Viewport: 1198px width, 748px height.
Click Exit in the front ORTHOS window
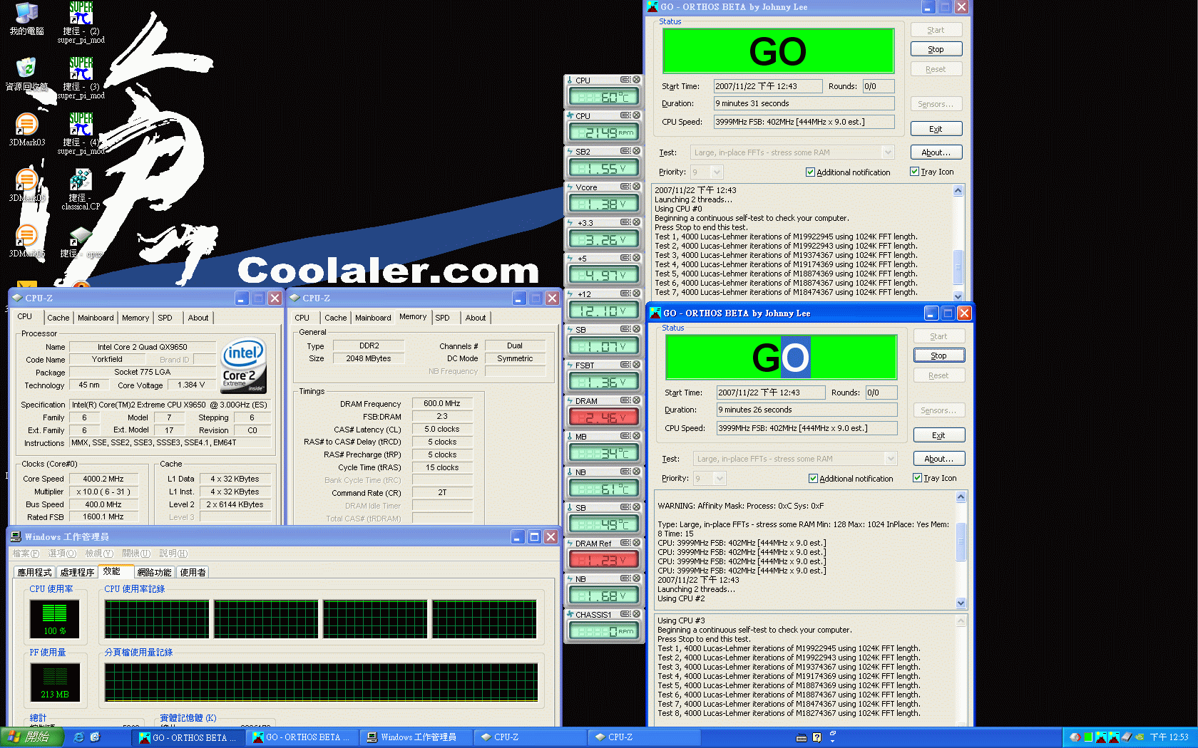coord(938,435)
